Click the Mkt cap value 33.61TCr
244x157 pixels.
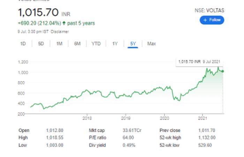point(132,130)
